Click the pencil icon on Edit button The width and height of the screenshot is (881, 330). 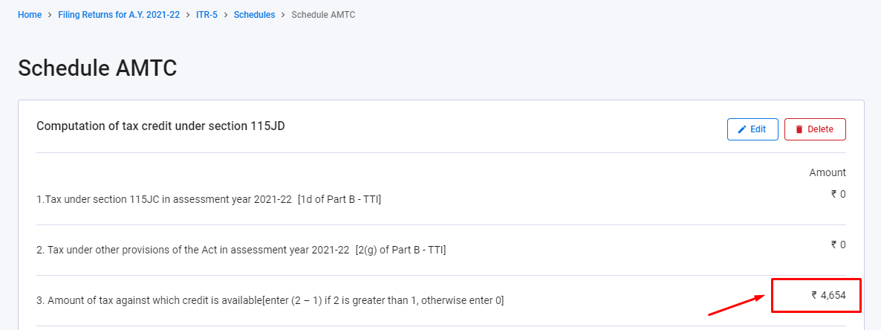741,129
